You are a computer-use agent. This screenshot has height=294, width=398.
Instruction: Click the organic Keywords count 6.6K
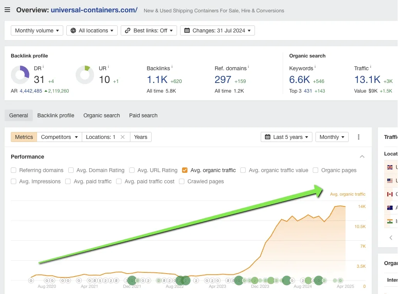300,80
